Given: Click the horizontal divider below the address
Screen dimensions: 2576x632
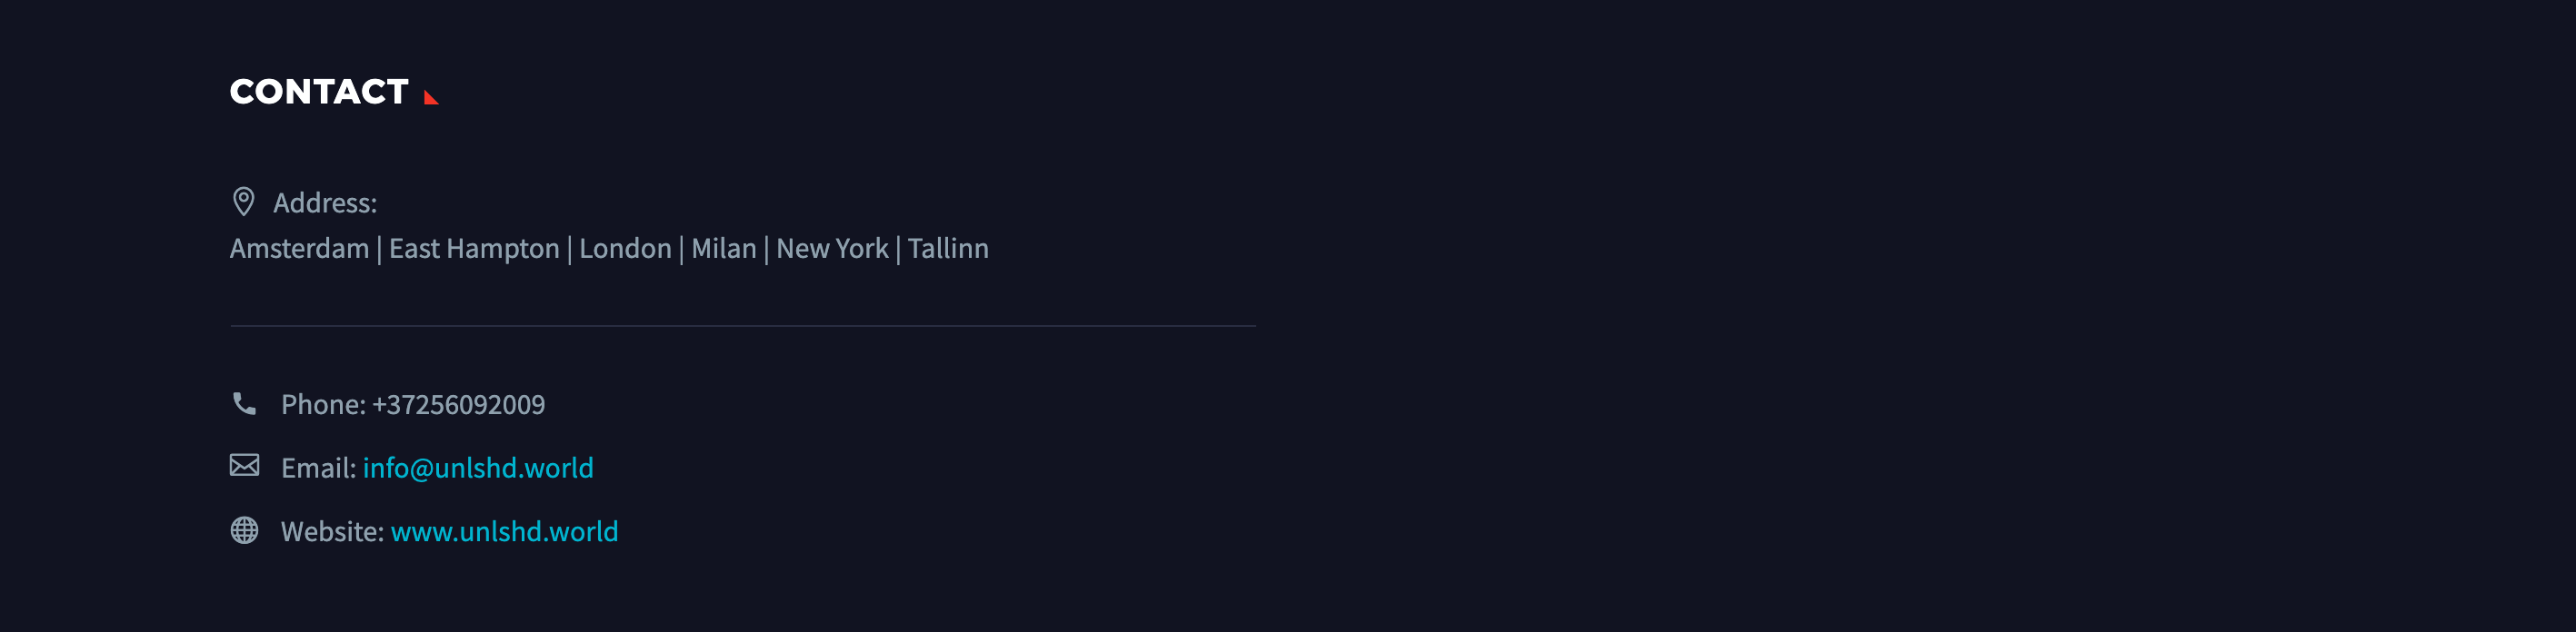Looking at the screenshot, I should click(x=743, y=325).
